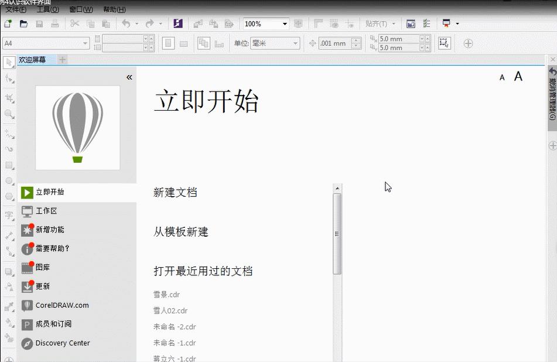
Task: Toggle landscape page orientation
Action: pos(183,43)
